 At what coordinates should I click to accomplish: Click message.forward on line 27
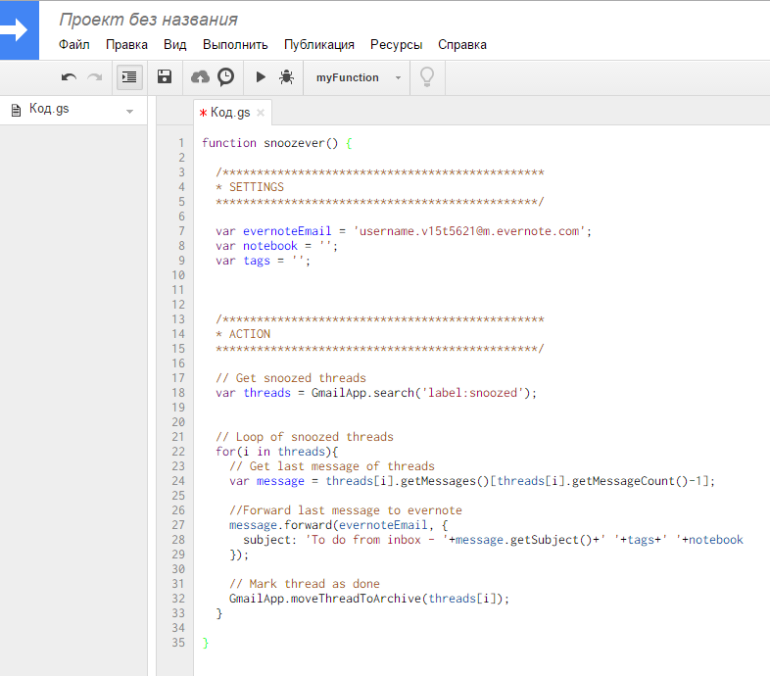(x=280, y=525)
